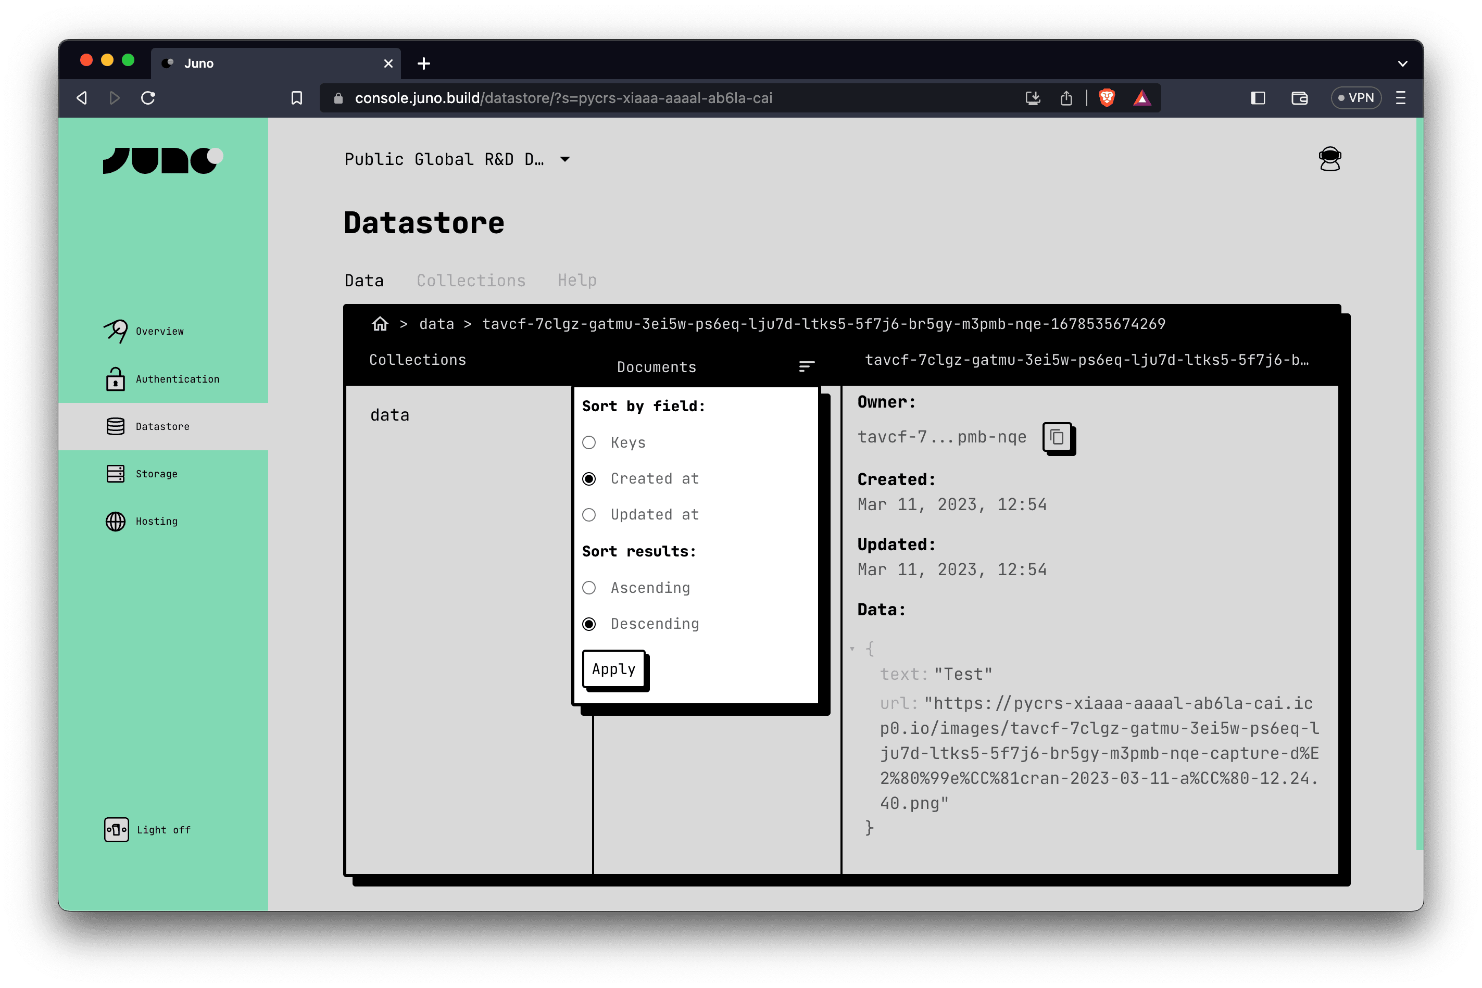Click the sort icon next to Documents

coord(807,366)
